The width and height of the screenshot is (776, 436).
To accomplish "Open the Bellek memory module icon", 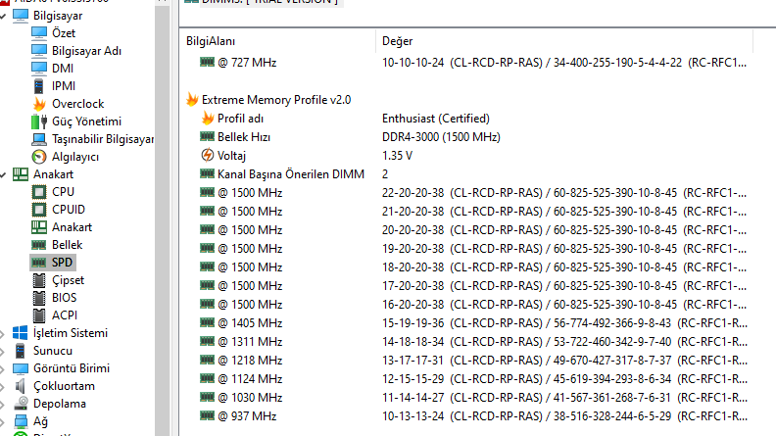I will click(x=39, y=245).
